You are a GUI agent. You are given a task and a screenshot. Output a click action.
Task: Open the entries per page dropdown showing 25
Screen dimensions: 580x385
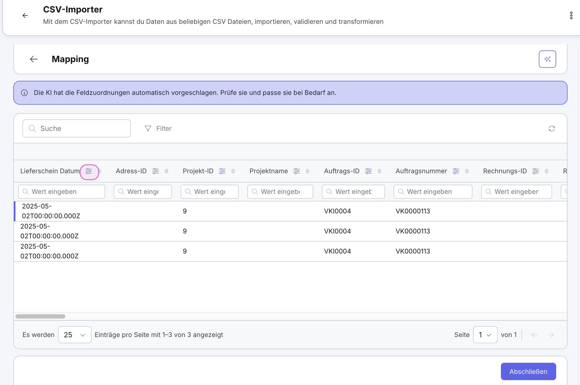(x=74, y=335)
